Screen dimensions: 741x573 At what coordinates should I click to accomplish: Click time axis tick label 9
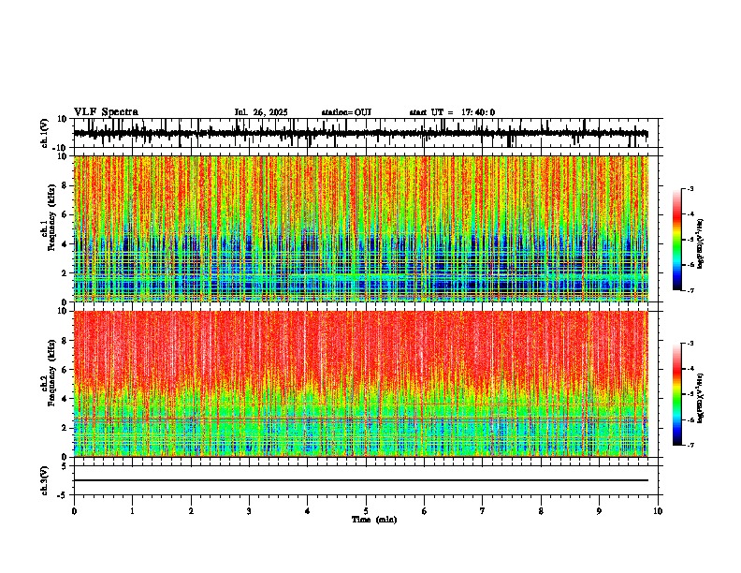(x=599, y=511)
